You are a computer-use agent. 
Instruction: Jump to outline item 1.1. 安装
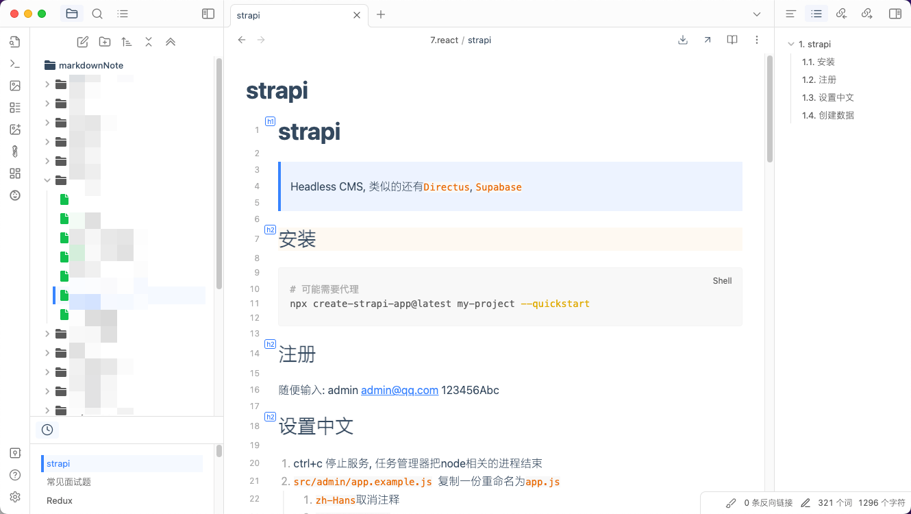pos(819,62)
